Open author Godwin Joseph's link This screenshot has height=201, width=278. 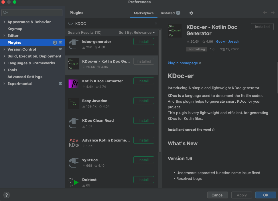tap(228, 41)
